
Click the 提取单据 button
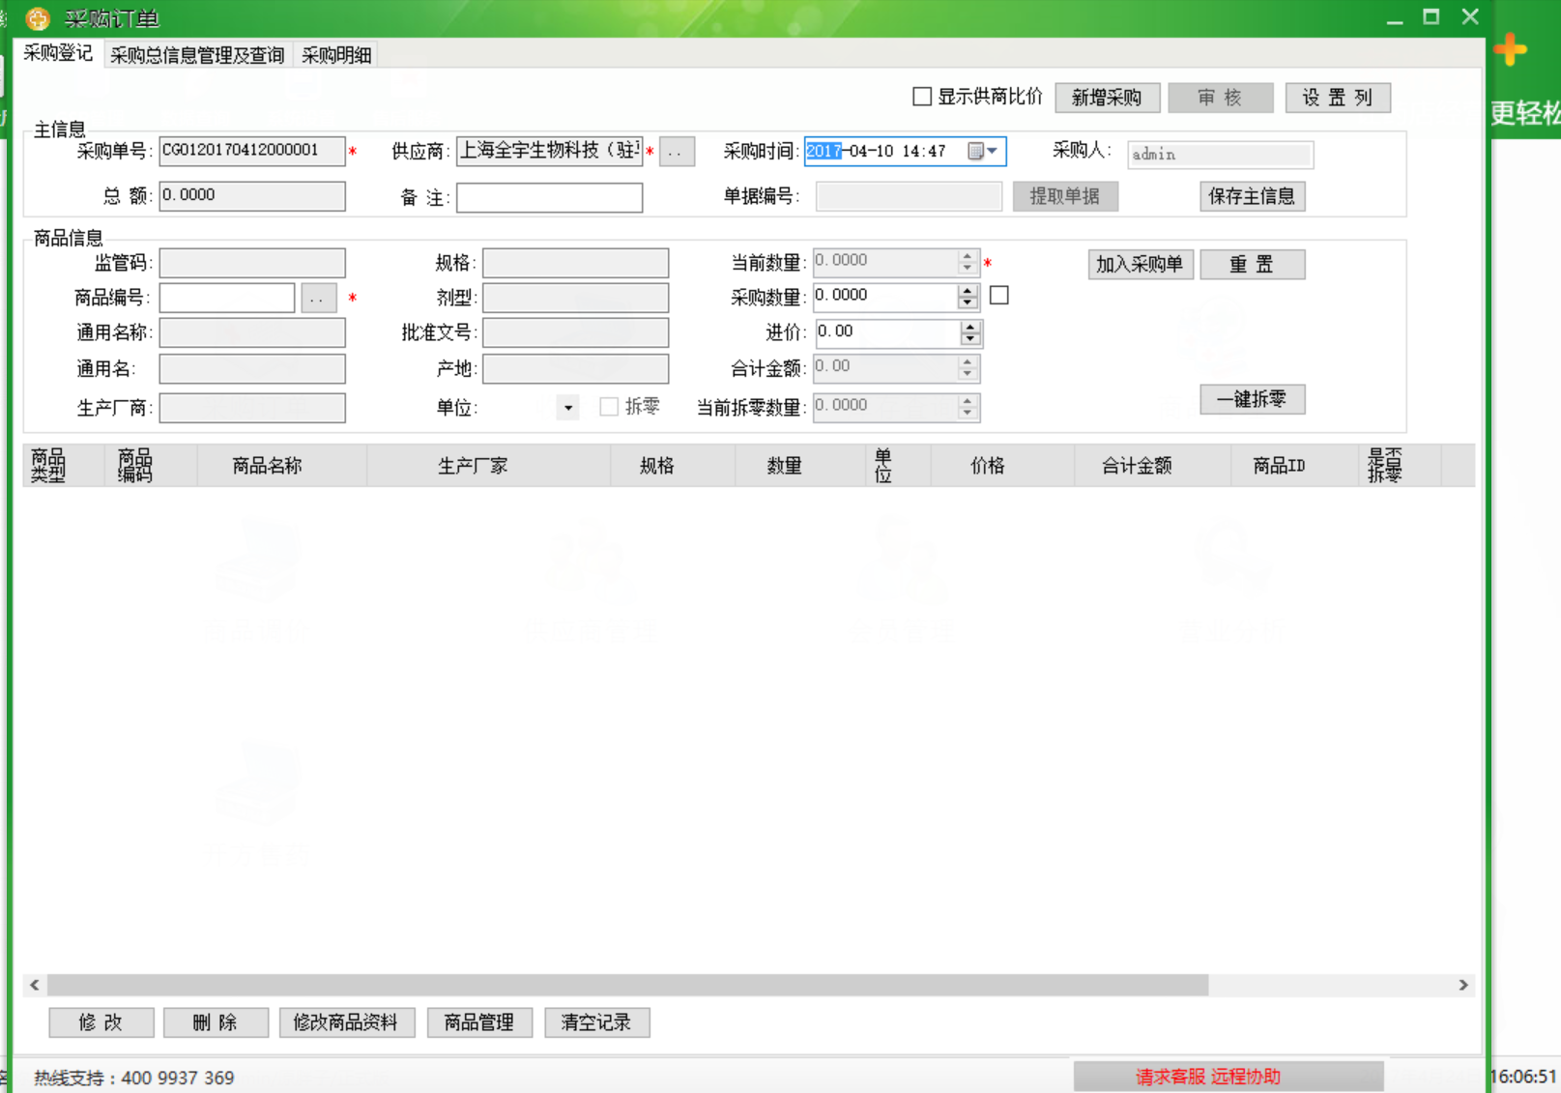point(1065,196)
